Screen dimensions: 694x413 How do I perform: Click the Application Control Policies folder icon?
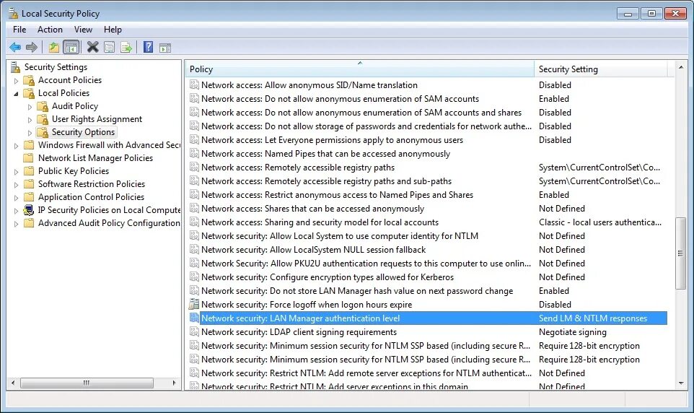click(x=29, y=197)
